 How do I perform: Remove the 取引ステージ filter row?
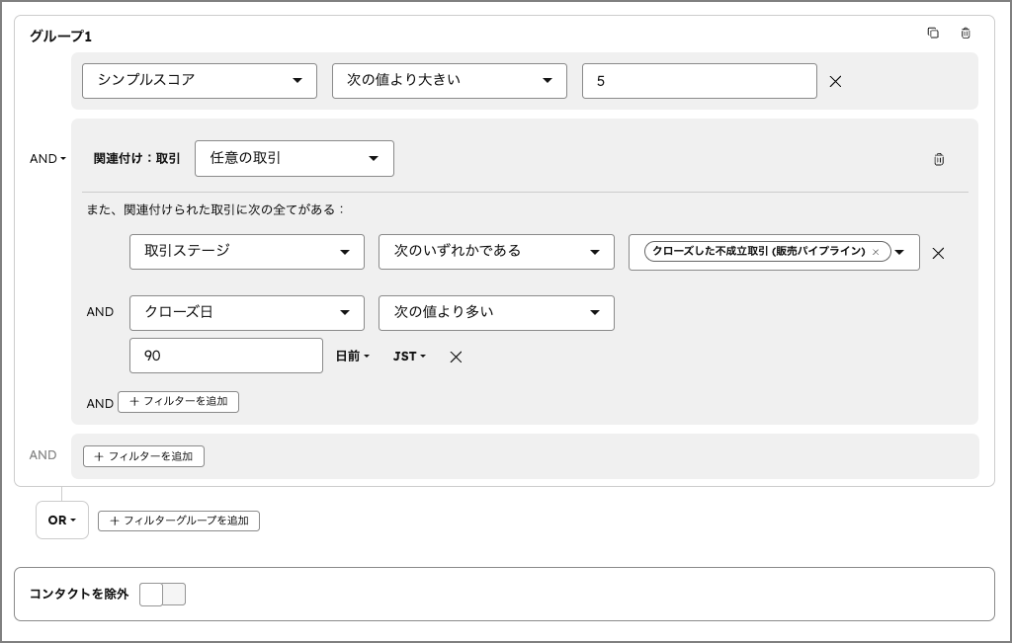[x=938, y=253]
